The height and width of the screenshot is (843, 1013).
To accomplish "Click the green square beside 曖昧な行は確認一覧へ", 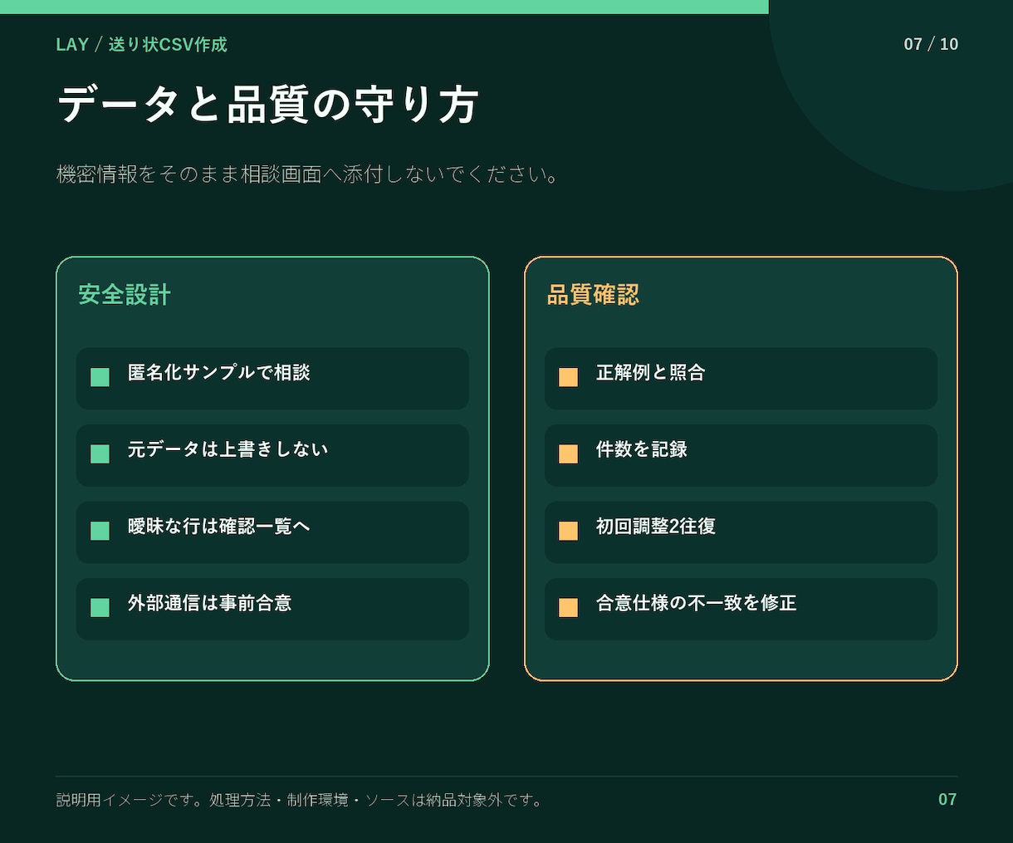I will click(100, 531).
